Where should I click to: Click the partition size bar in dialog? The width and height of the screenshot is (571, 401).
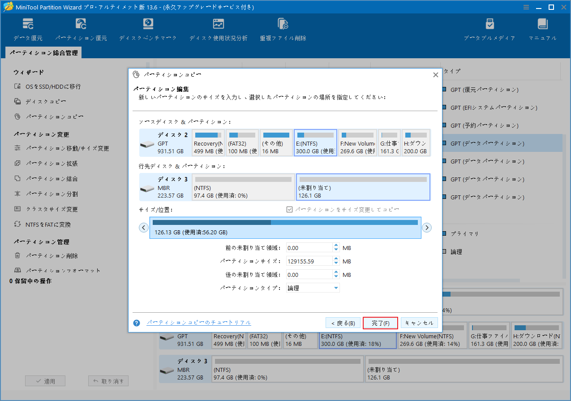coord(285,228)
